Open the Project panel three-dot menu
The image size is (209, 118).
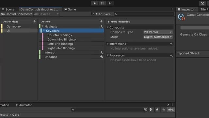click(x=172, y=105)
